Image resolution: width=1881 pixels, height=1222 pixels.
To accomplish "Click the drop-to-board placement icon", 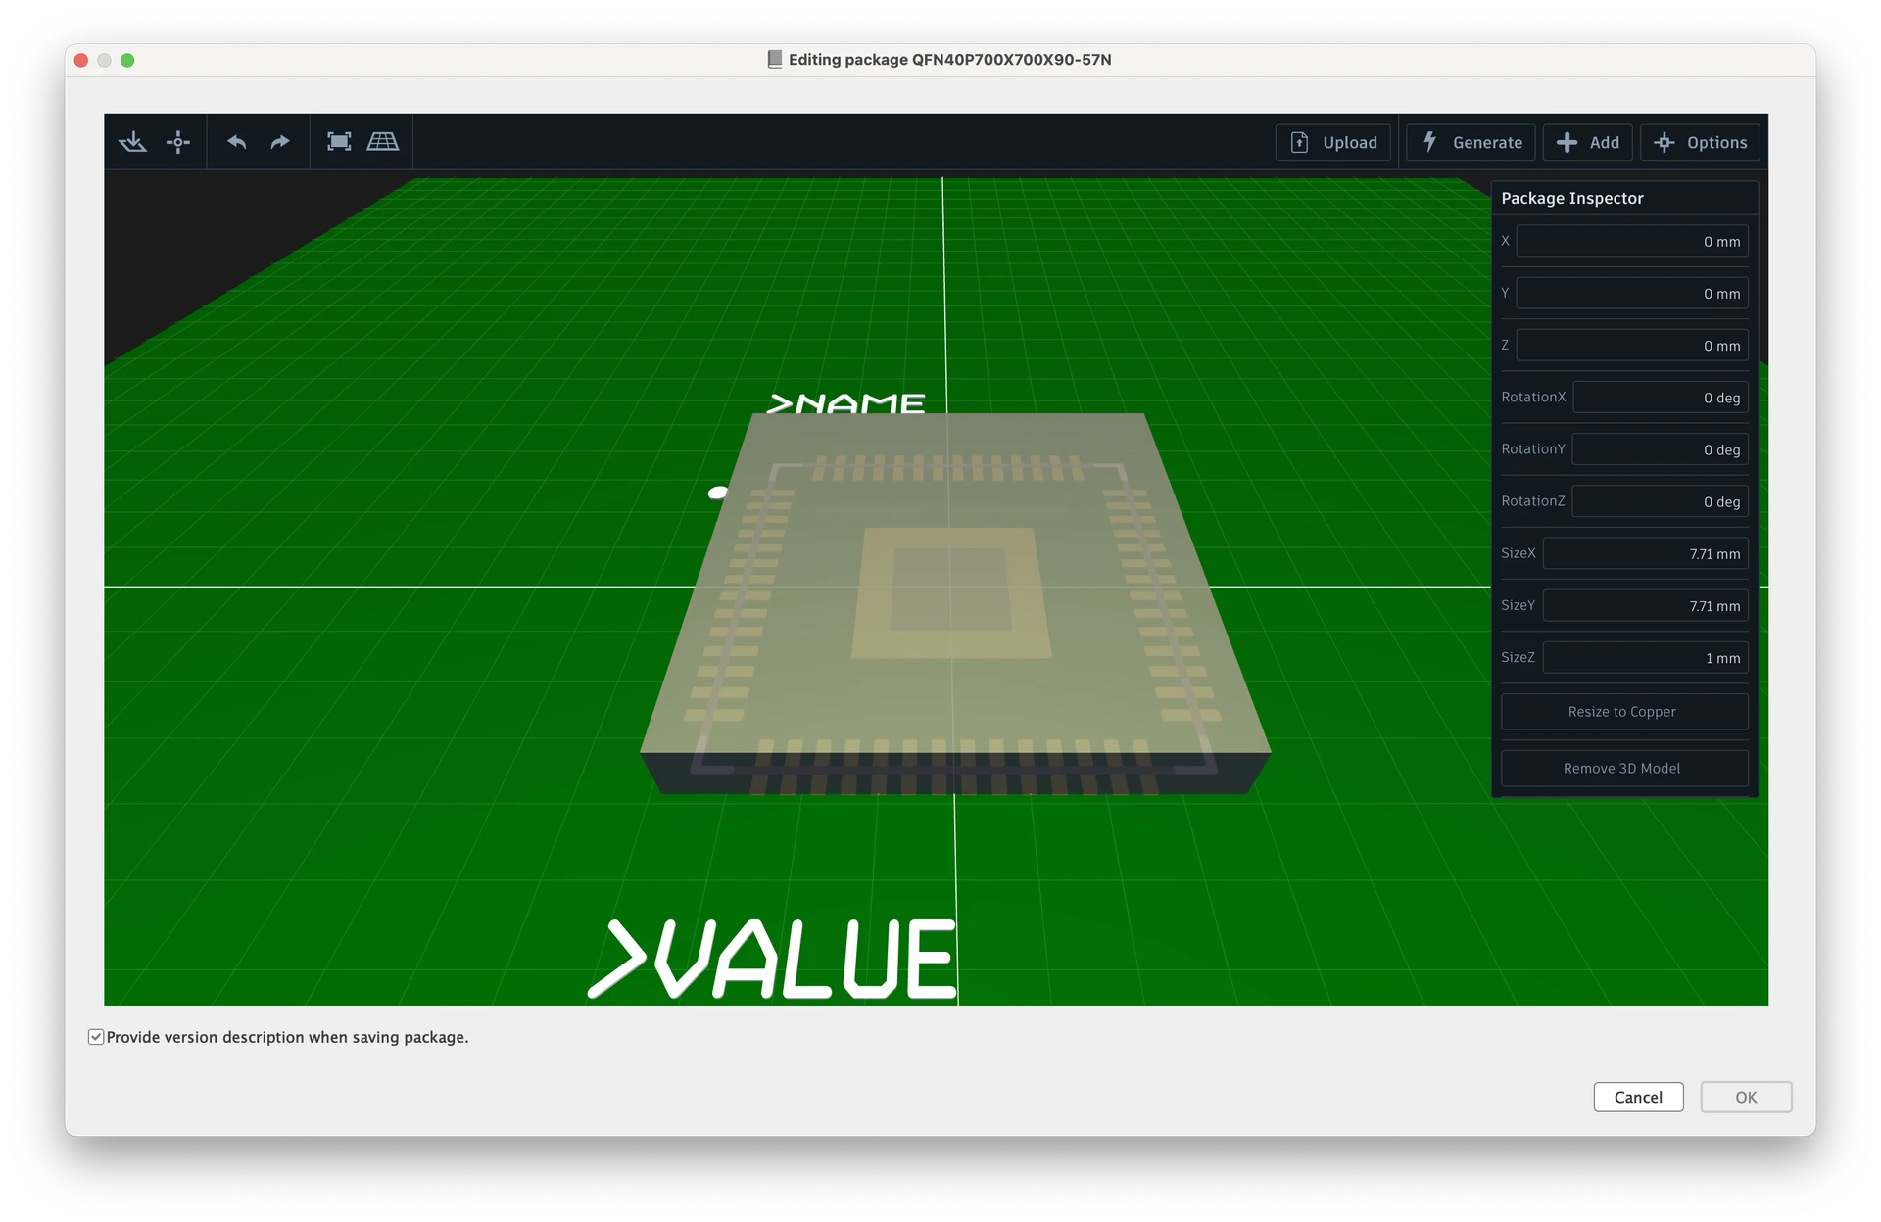I will tap(132, 142).
